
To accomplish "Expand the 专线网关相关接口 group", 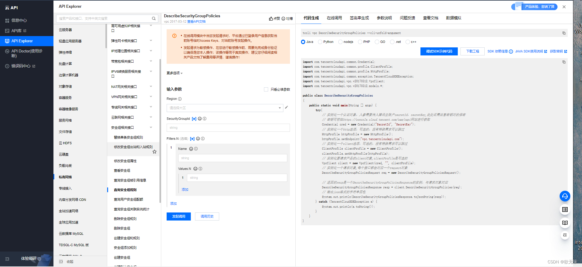I will (151, 107).
